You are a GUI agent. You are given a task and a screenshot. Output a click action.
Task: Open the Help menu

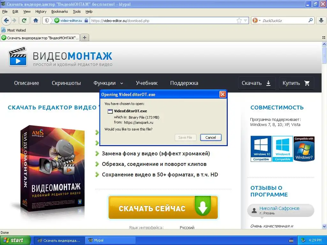[x=89, y=11]
